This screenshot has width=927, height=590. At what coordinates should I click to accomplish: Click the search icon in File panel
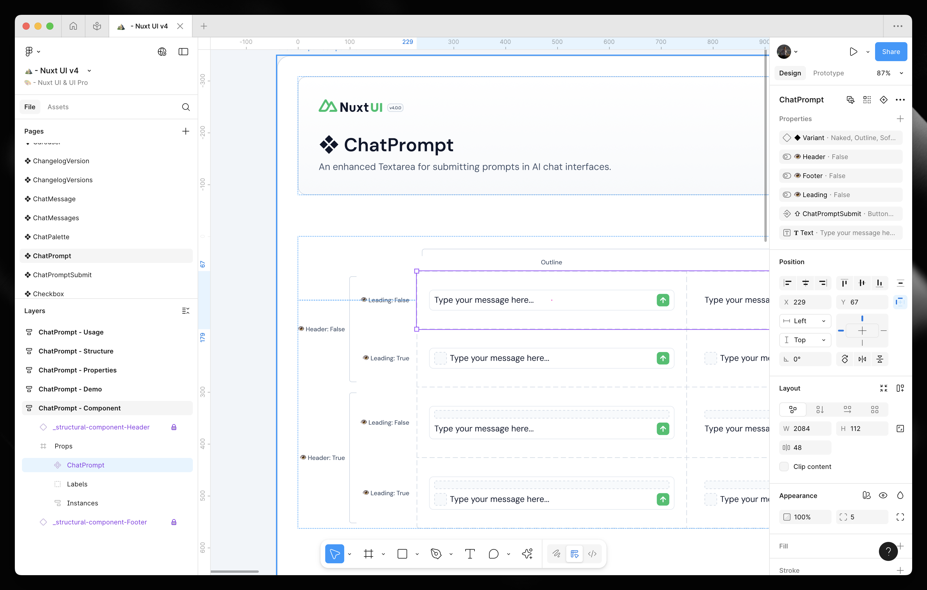(185, 107)
